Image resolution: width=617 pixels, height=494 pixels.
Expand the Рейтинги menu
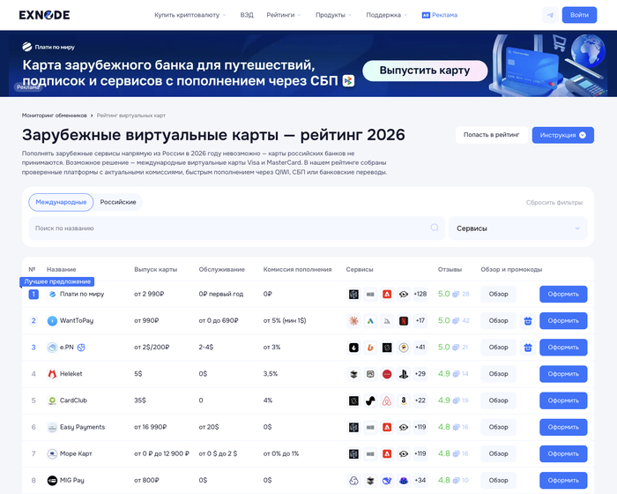[x=284, y=15]
